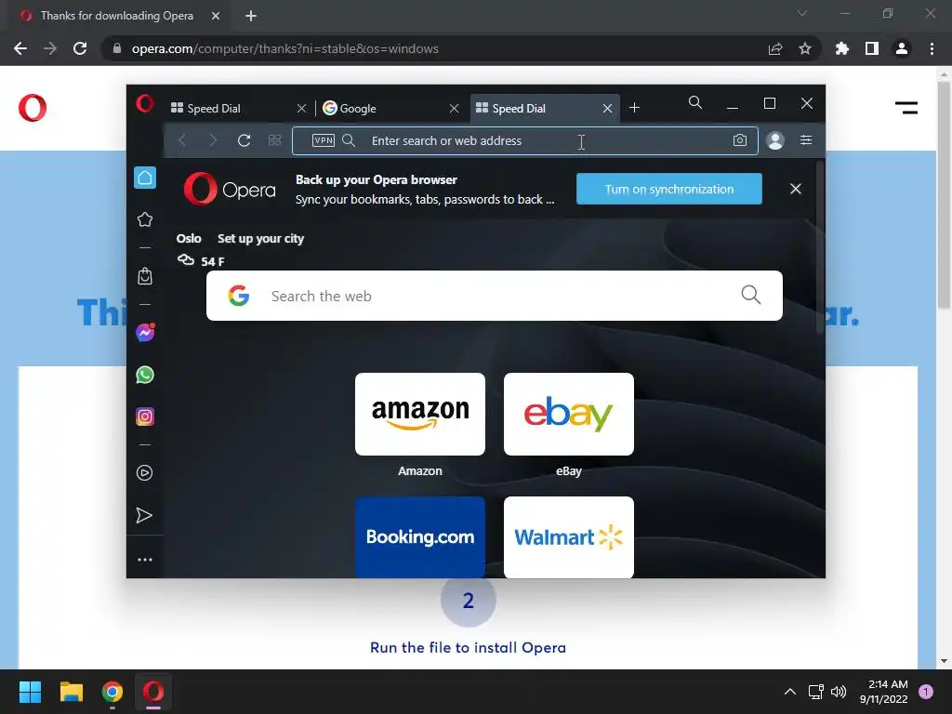952x714 pixels.
Task: Open Opera menu logo in browser window
Action: point(144,103)
